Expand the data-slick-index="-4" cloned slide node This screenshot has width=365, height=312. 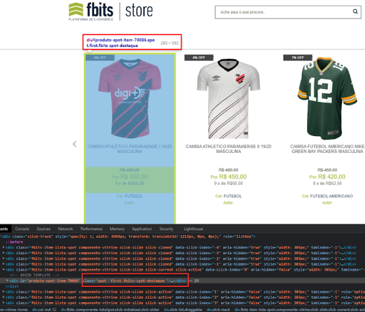(x=4, y=247)
